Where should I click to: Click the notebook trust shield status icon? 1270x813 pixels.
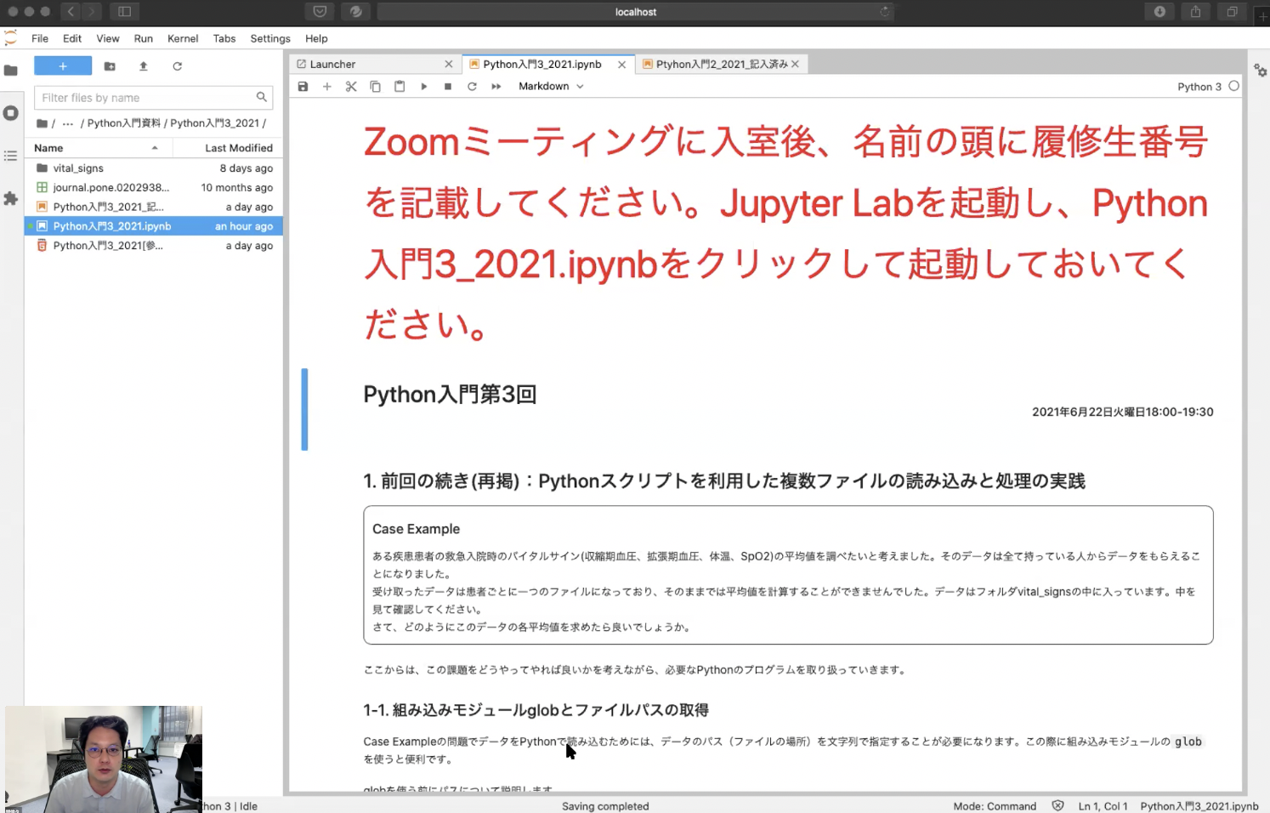coord(1057,805)
